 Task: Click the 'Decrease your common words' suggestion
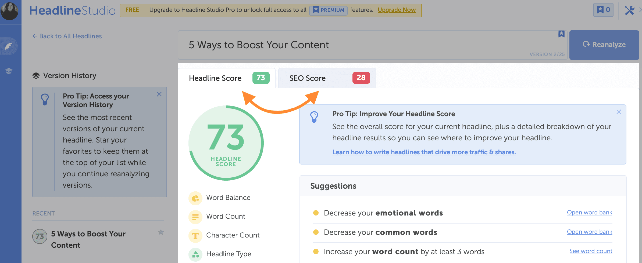click(380, 232)
